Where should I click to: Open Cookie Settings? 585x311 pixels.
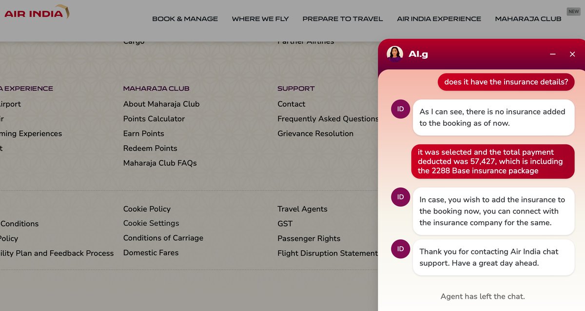click(151, 223)
